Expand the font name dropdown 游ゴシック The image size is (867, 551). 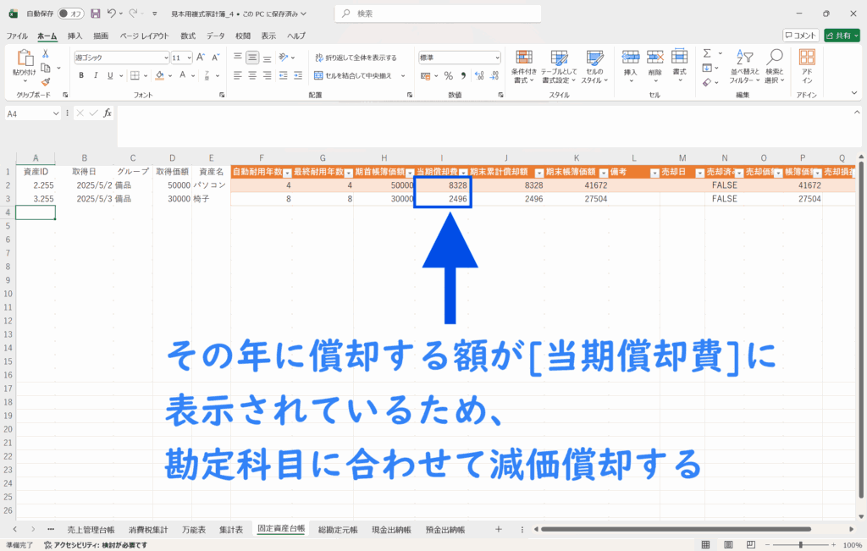click(166, 58)
